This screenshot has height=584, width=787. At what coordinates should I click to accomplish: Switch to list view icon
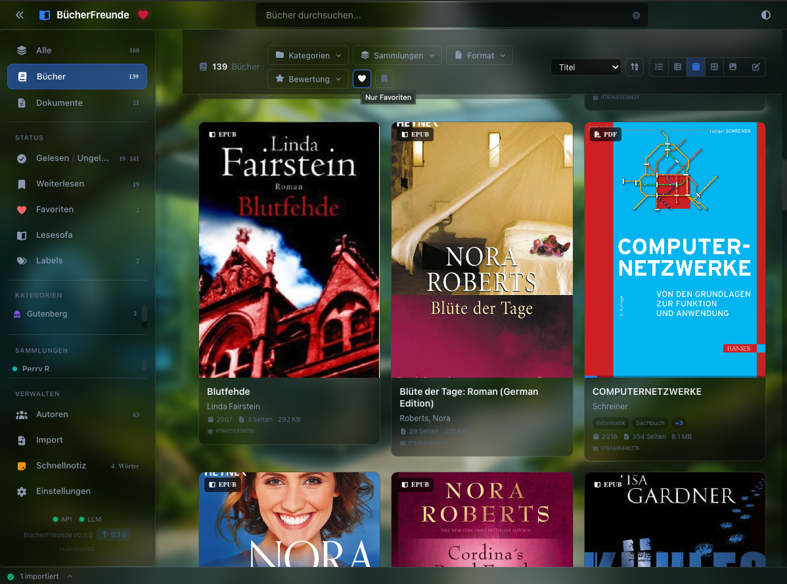[659, 67]
